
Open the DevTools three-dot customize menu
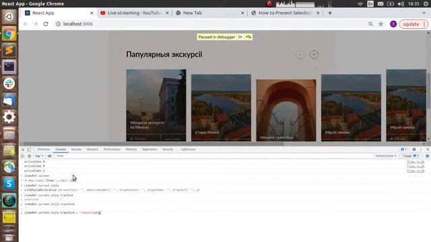tap(421, 149)
